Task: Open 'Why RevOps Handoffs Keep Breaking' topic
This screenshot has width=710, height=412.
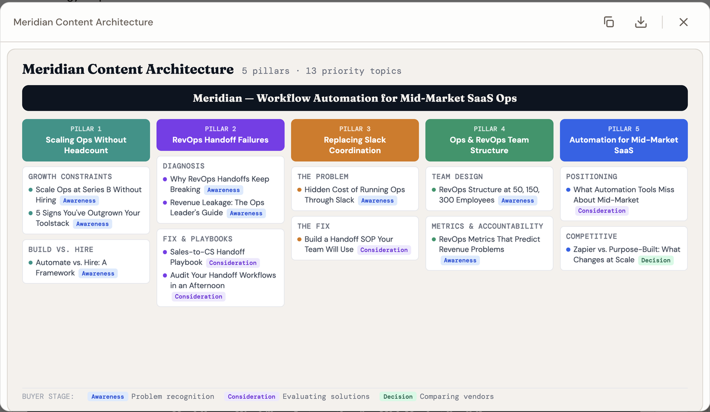Action: coord(220,184)
